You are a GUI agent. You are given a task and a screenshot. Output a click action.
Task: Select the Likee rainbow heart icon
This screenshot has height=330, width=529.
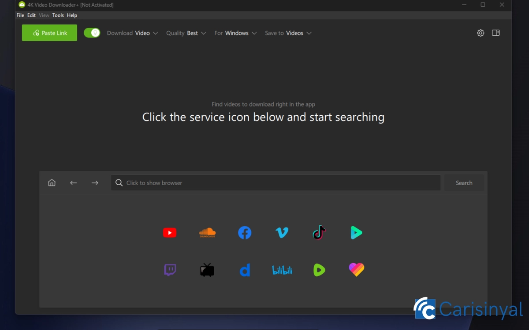tap(356, 270)
